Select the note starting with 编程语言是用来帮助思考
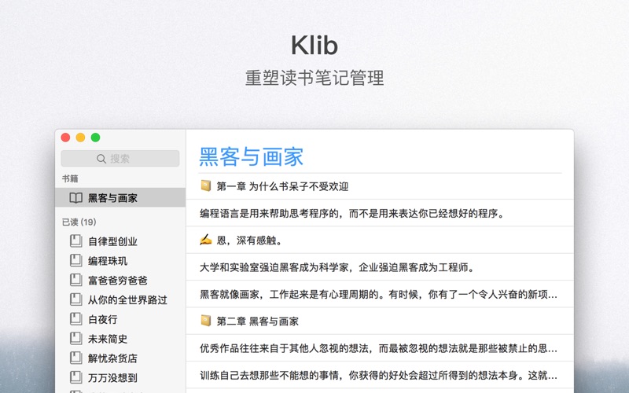The width and height of the screenshot is (629, 393). coord(351,213)
